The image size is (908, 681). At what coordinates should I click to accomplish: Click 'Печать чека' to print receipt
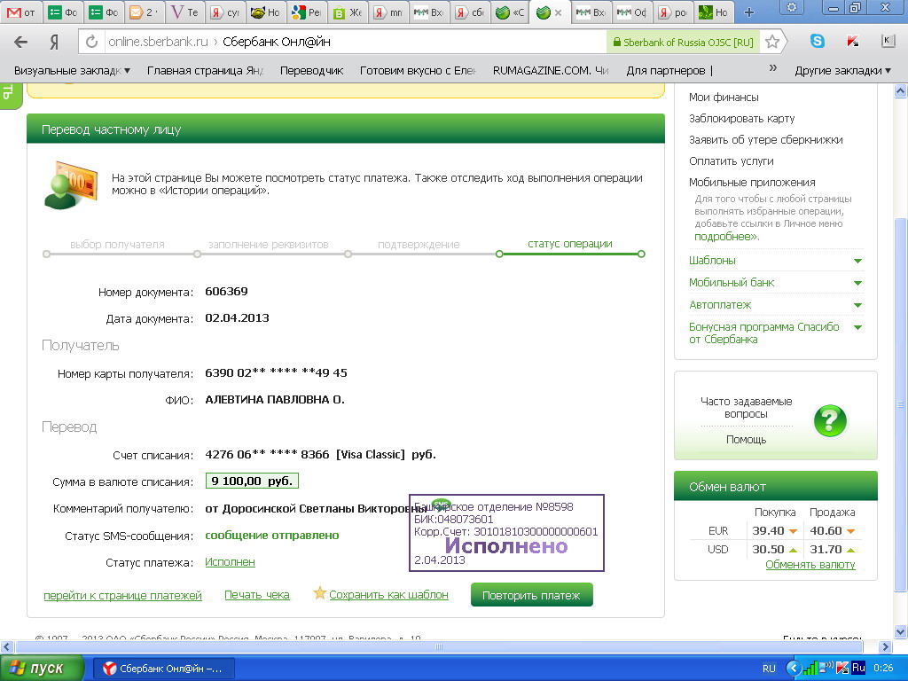256,595
